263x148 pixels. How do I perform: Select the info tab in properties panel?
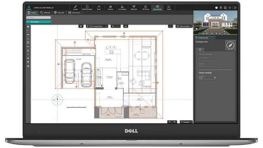pos(200,50)
